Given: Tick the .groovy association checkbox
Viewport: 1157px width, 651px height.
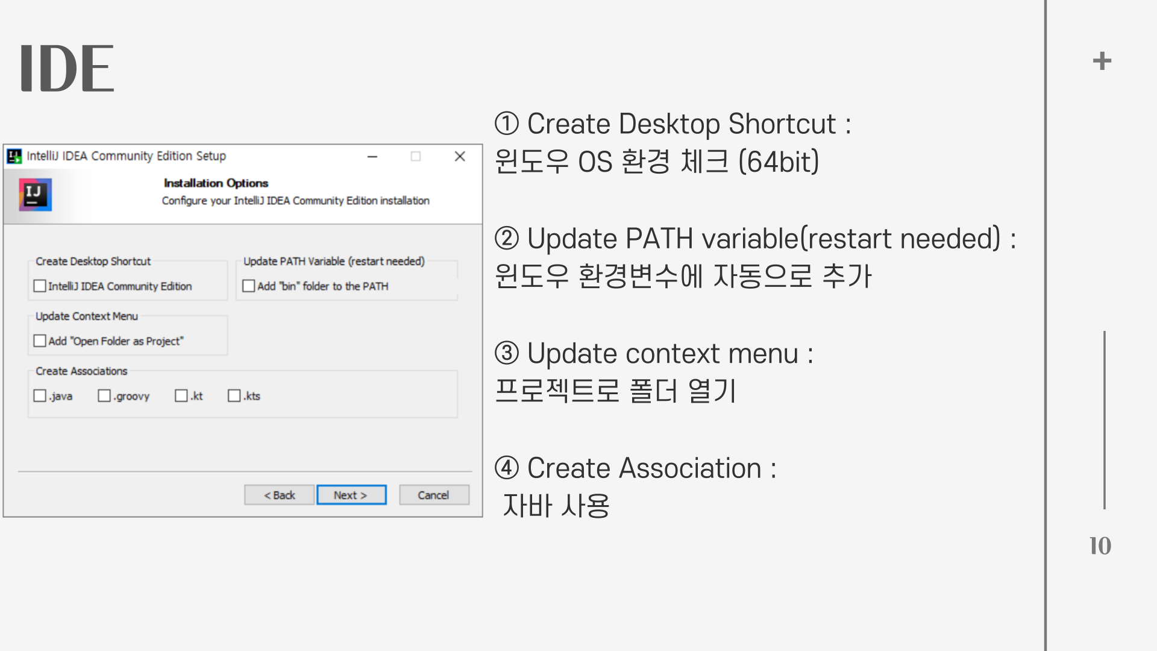Looking at the screenshot, I should [x=104, y=395].
